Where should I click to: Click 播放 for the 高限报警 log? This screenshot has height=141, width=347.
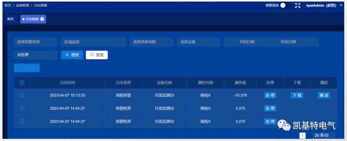[324, 95]
